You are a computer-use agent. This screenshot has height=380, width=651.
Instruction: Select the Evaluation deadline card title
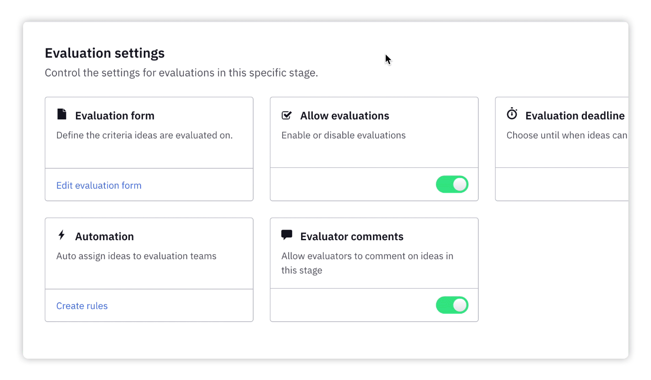(575, 116)
